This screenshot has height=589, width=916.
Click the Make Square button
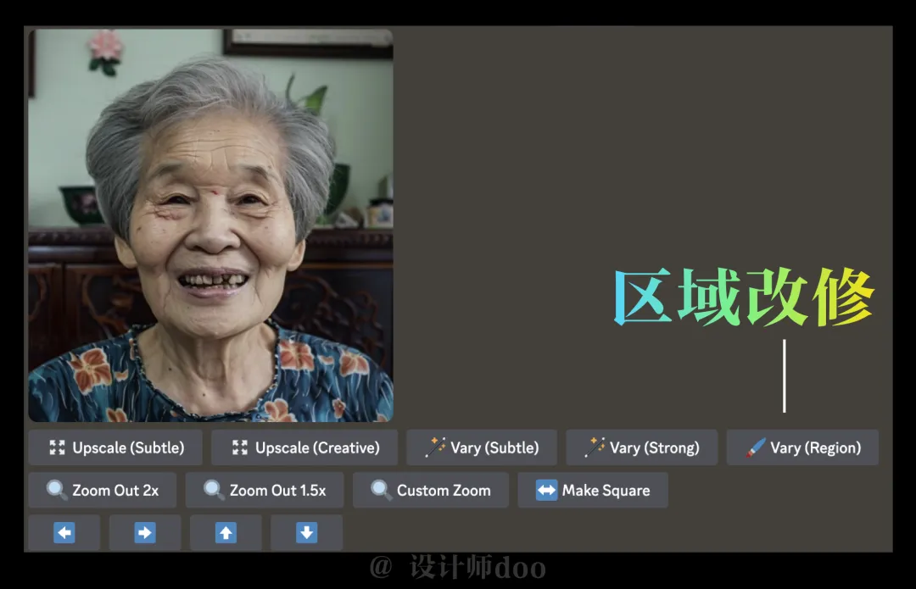593,491
